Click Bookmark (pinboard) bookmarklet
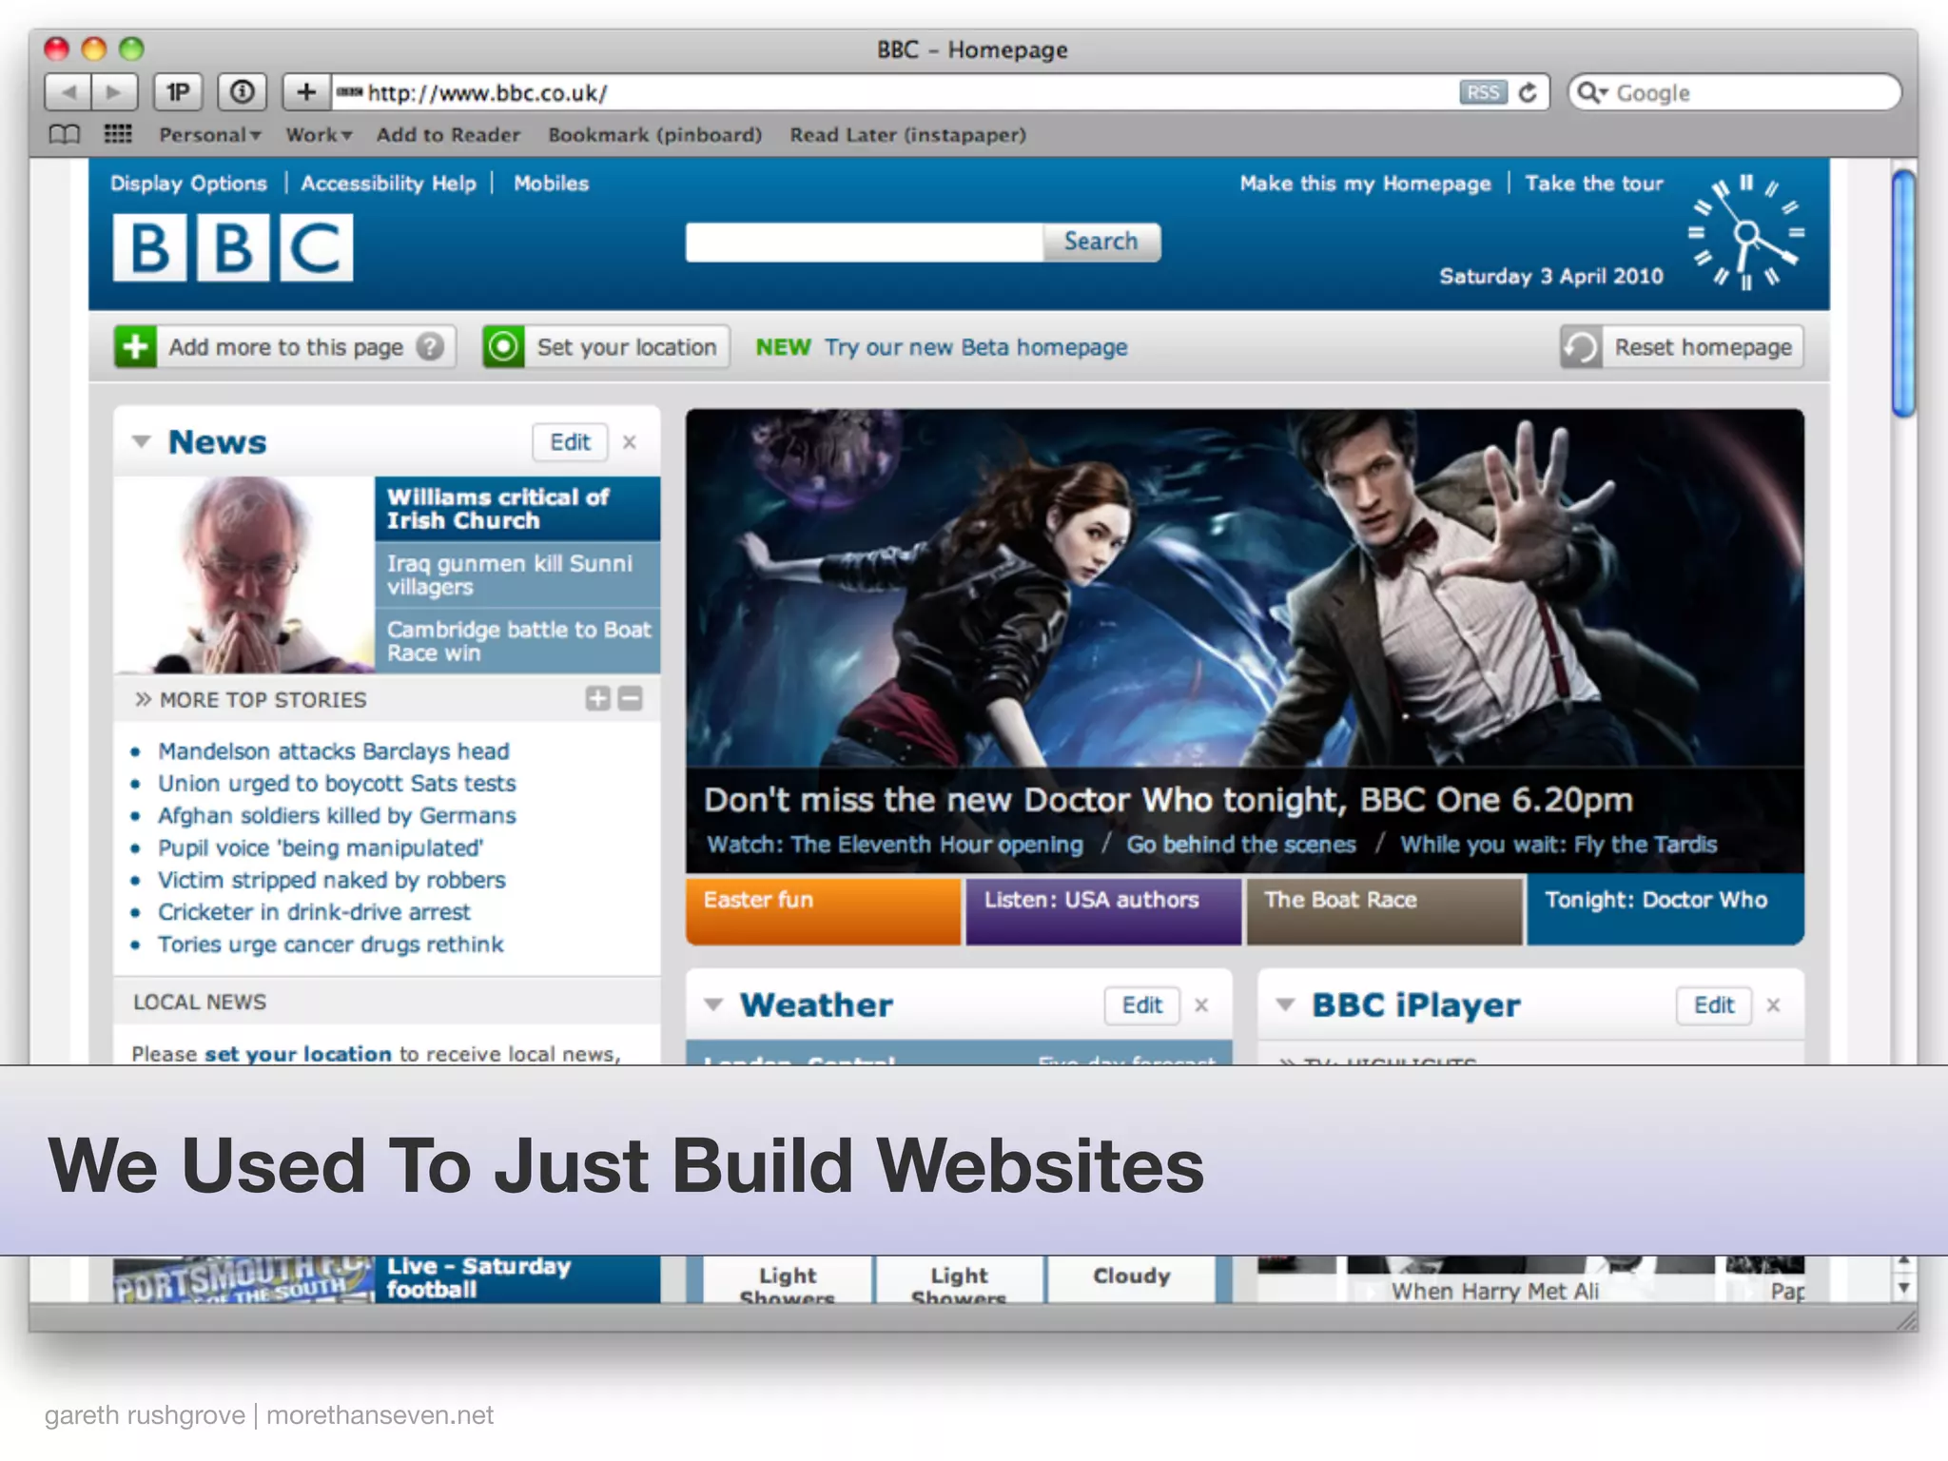Screen dimensions: 1948x1461 point(654,135)
